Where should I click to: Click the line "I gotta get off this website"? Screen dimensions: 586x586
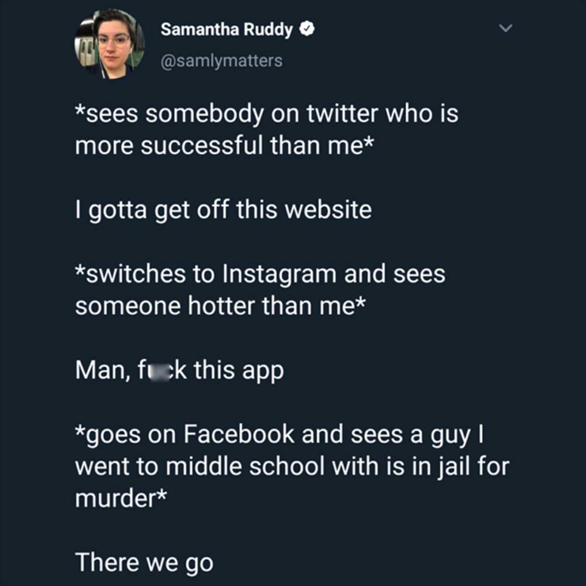coord(224,210)
